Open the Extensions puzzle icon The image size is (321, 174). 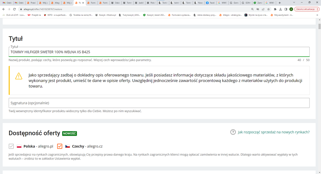(275, 9)
